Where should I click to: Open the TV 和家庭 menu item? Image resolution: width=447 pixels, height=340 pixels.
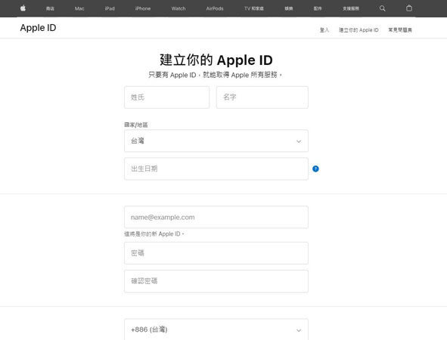pos(253,8)
